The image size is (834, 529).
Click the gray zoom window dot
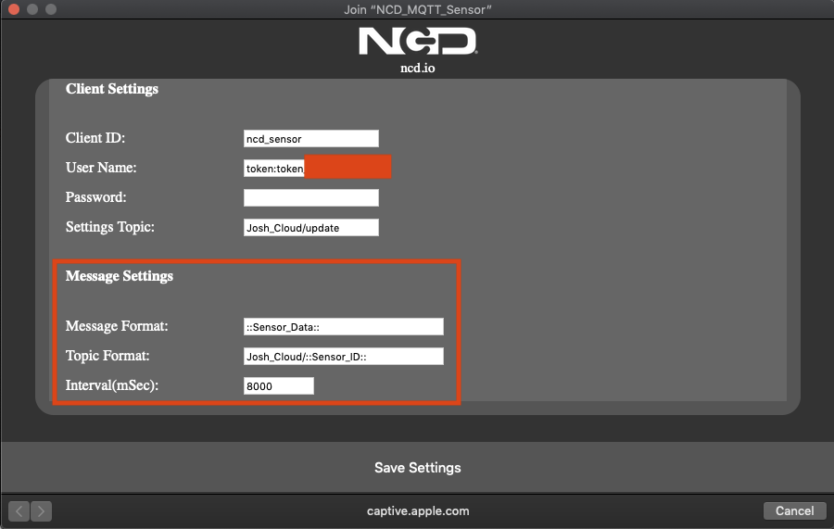click(51, 9)
